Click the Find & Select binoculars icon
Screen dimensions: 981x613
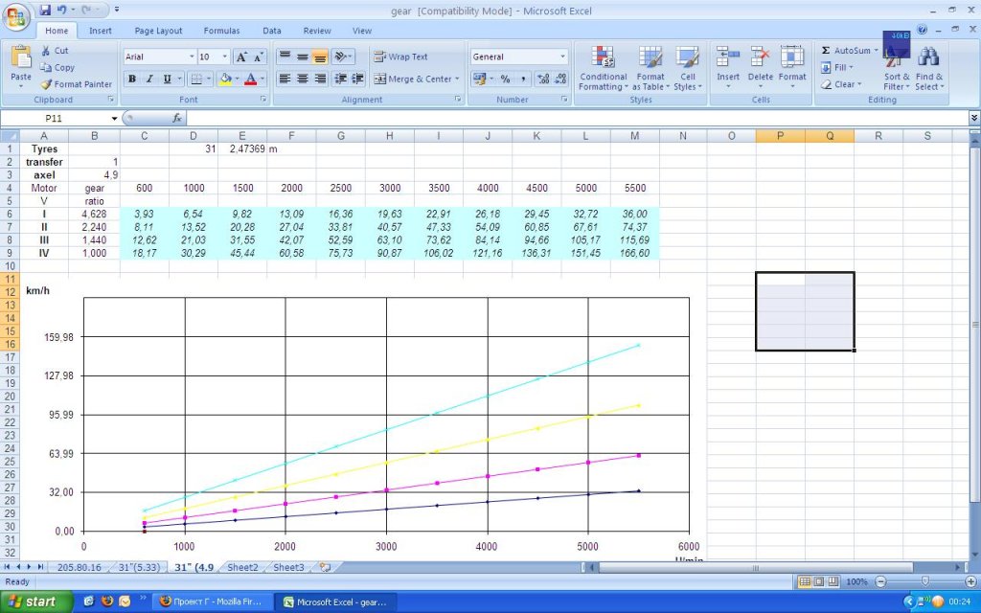click(928, 58)
